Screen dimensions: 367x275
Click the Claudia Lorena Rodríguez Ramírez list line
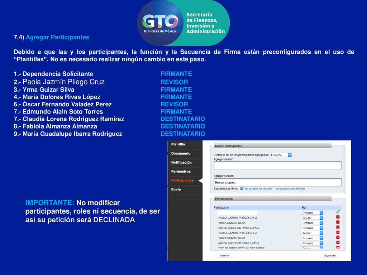pyautogui.click(x=69, y=119)
